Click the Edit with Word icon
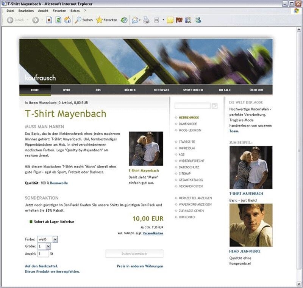 [157, 20]
